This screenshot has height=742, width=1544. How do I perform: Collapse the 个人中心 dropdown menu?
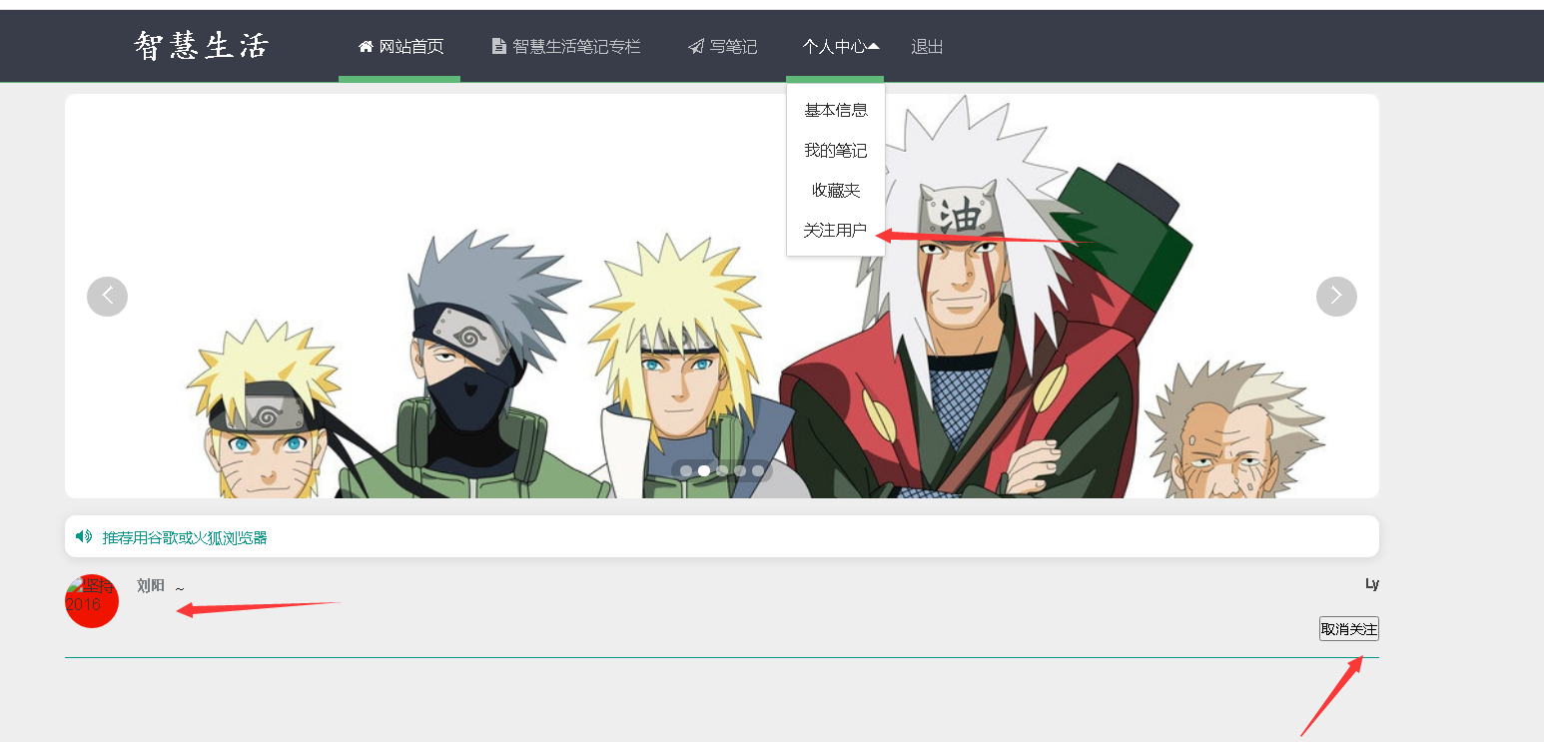pyautogui.click(x=835, y=46)
